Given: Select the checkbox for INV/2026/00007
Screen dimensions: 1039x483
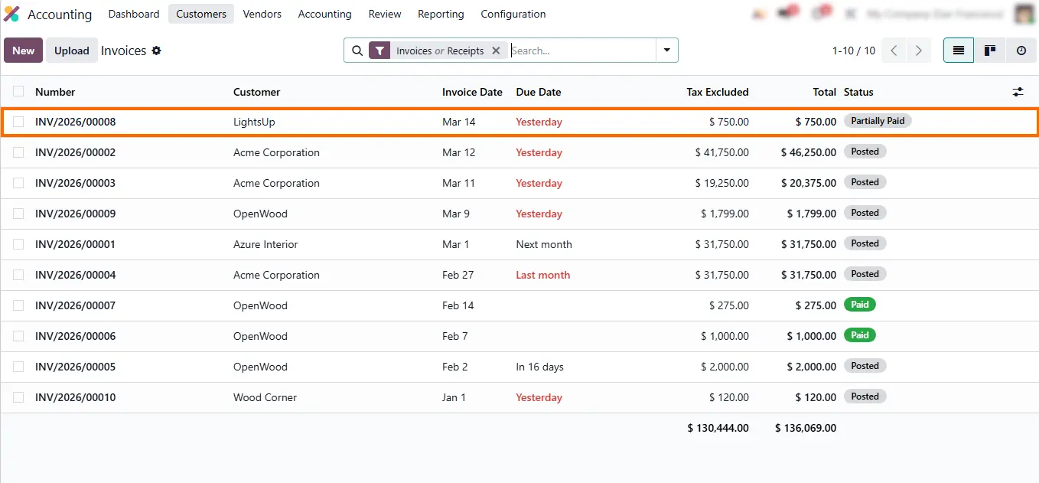Looking at the screenshot, I should 18,305.
